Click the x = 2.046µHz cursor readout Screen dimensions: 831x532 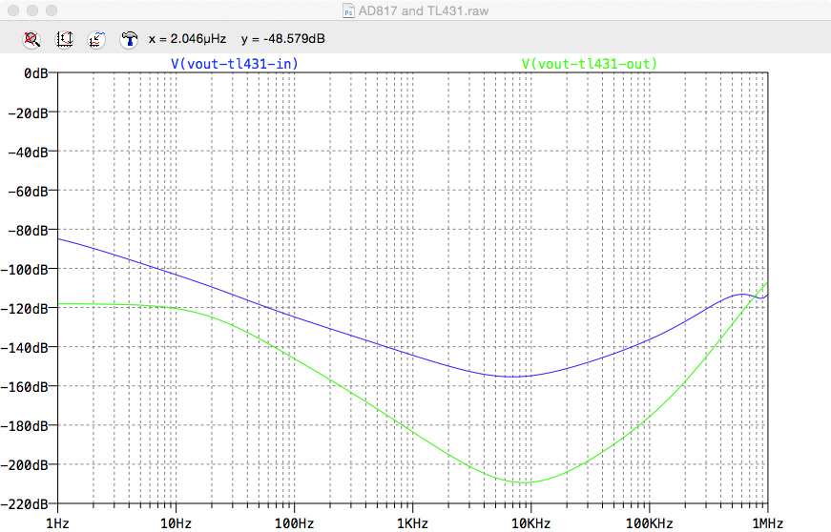(188, 39)
